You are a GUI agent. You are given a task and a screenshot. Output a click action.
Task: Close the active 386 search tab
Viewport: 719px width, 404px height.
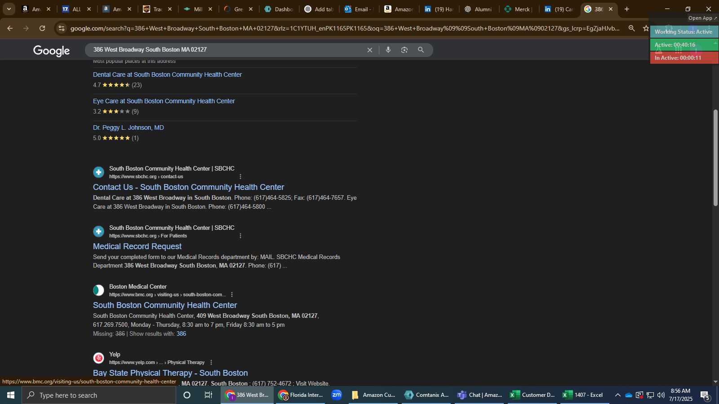click(x=611, y=9)
